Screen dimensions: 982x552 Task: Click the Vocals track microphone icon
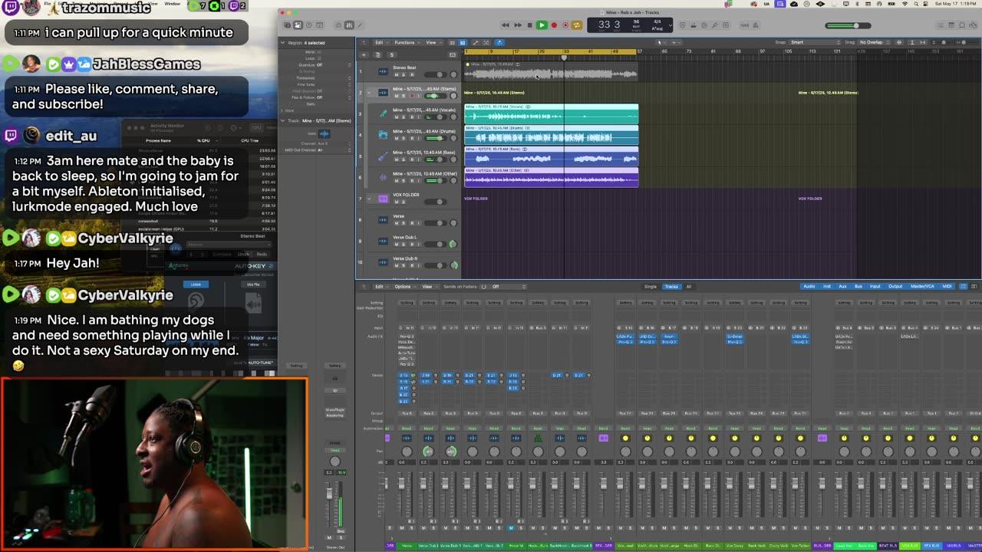pyautogui.click(x=384, y=113)
